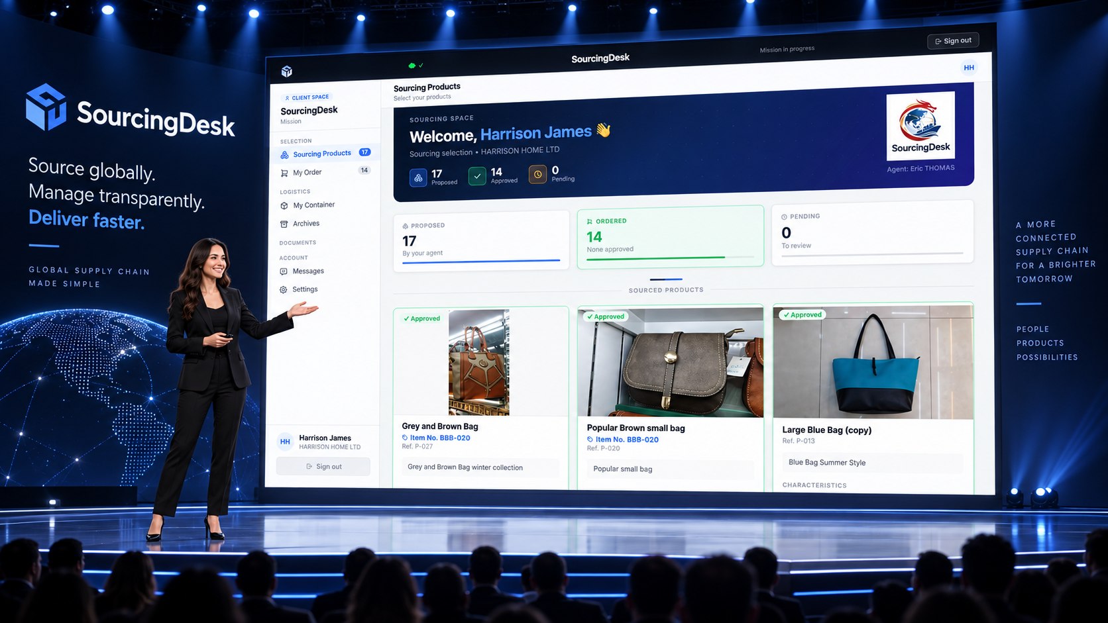
Task: Click the Sourcing Products sidebar icon
Action: pos(284,155)
